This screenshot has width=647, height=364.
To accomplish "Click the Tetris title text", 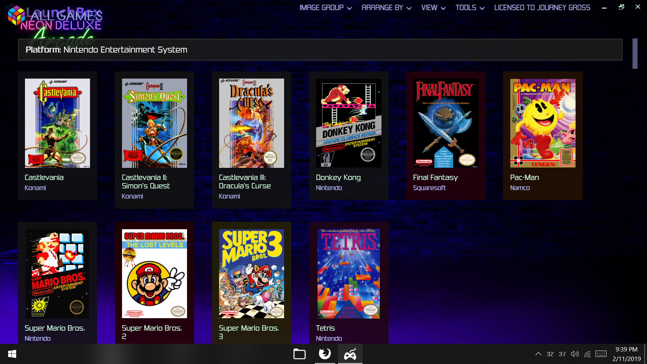I will coord(326,328).
